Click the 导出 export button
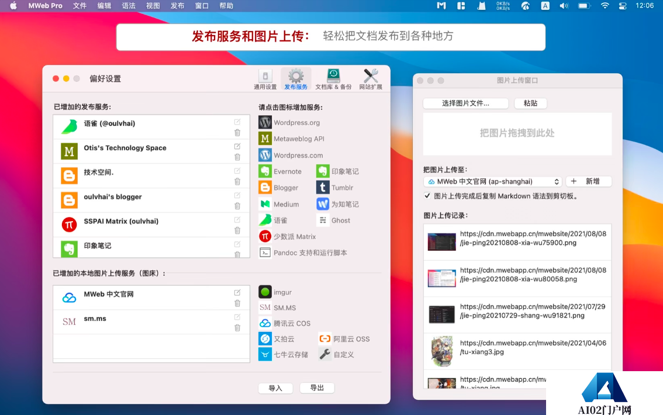Viewport: 663px width, 415px height. (317, 388)
